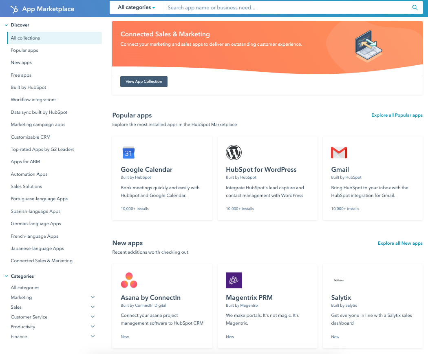Viewport: 428px width, 354px height.
Task: Click the Asana three-dot logo
Action: pyautogui.click(x=129, y=280)
